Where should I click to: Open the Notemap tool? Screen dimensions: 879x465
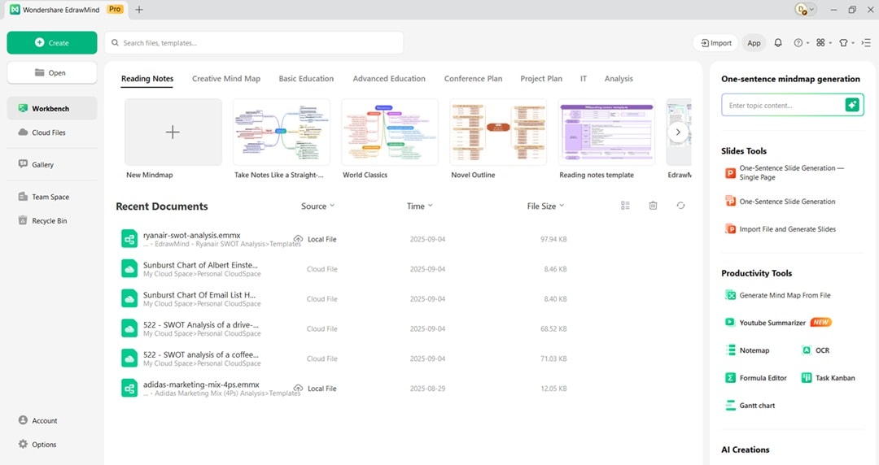point(748,350)
